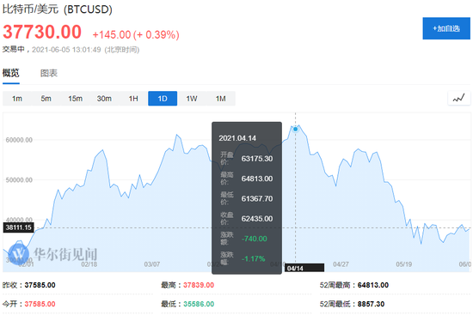This screenshot has height=315, width=473.
Task: Click the 38111.15 price axis label
Action: point(18,227)
